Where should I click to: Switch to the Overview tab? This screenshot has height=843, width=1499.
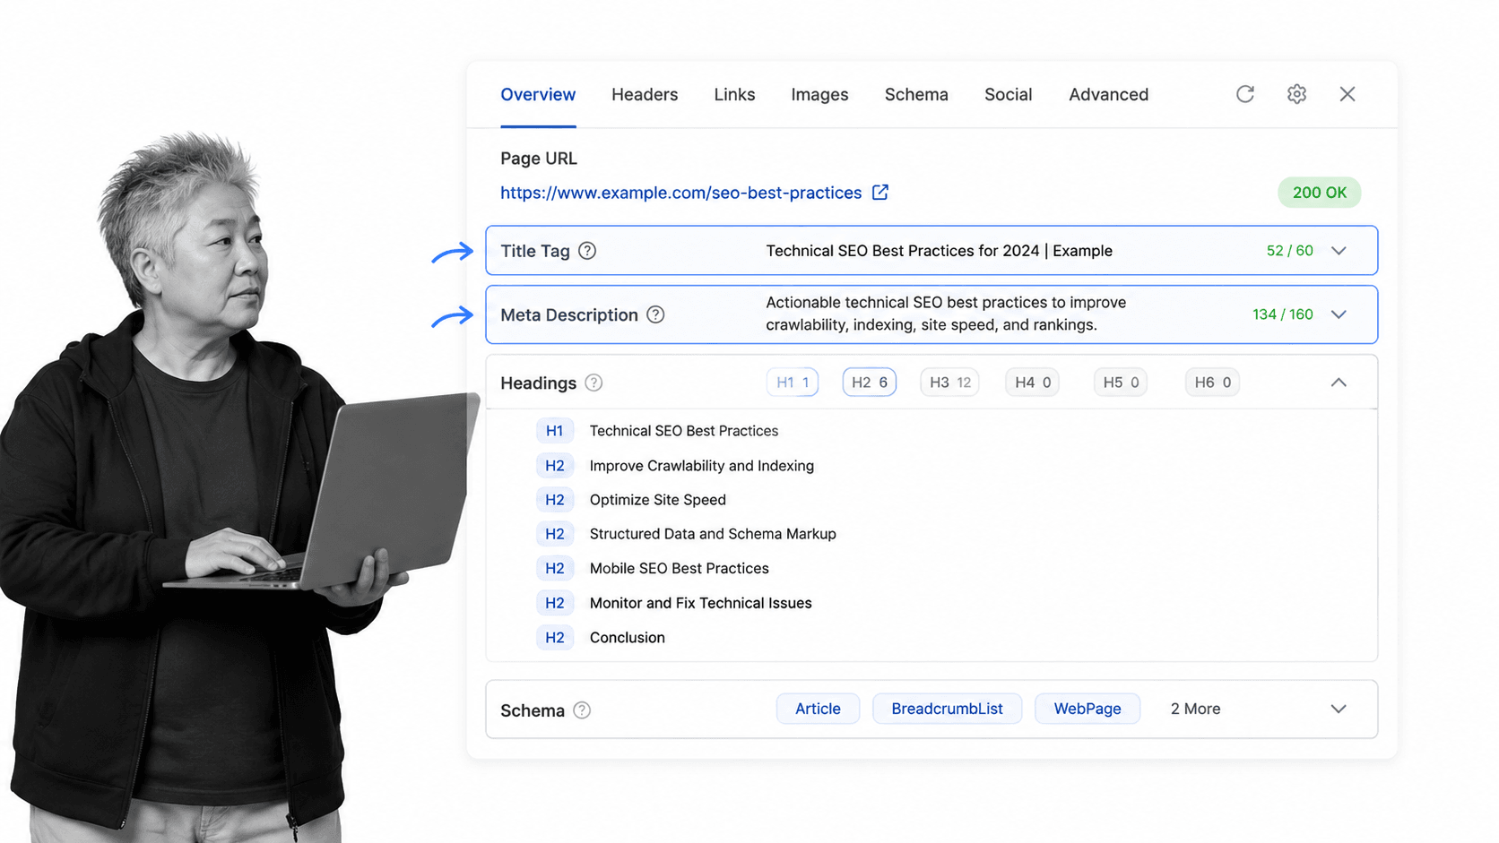[x=538, y=94]
